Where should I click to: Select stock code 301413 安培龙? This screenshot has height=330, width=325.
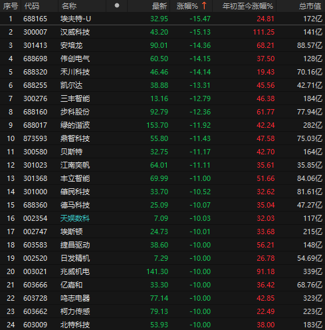click(35, 45)
